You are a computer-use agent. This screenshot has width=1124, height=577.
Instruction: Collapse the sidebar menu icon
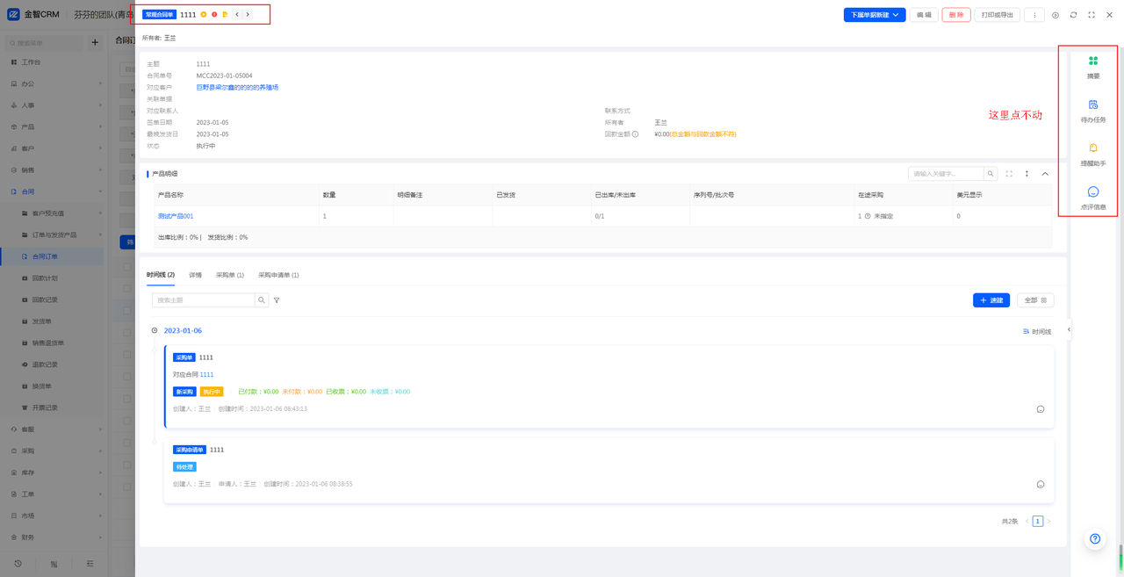click(x=90, y=564)
